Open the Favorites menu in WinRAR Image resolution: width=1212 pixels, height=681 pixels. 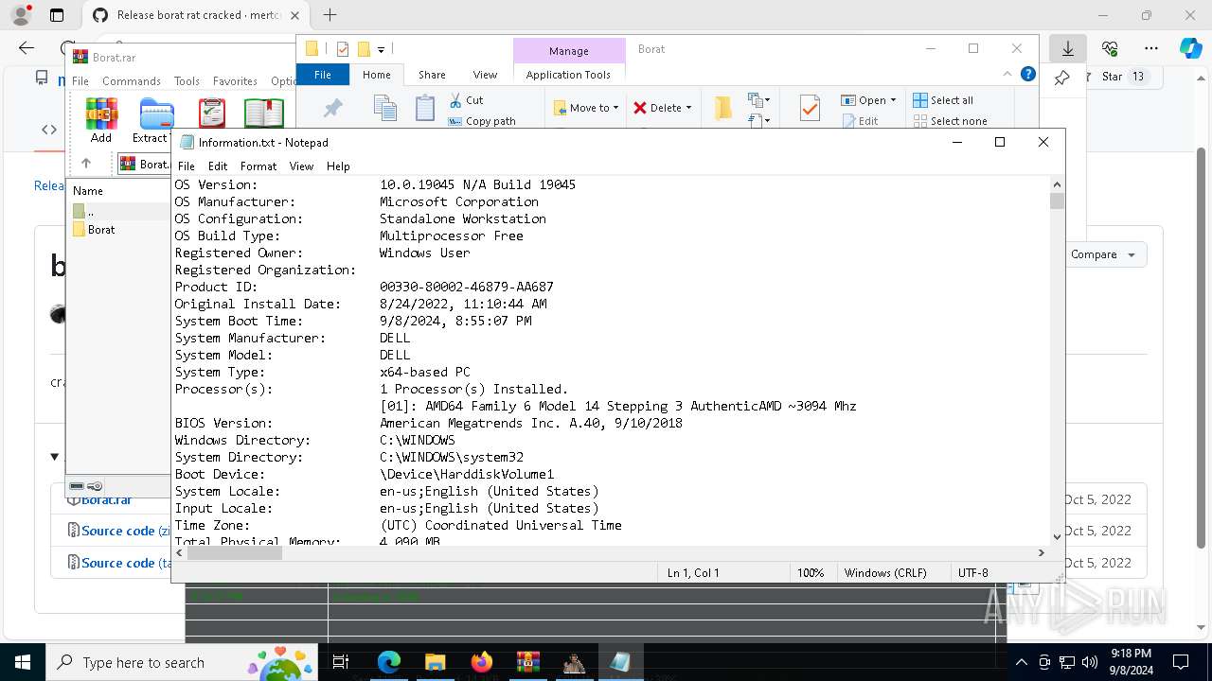click(235, 81)
